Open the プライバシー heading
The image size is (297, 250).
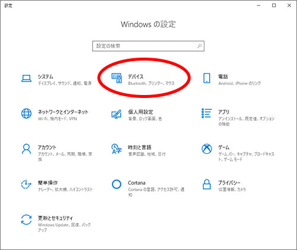coord(229,183)
